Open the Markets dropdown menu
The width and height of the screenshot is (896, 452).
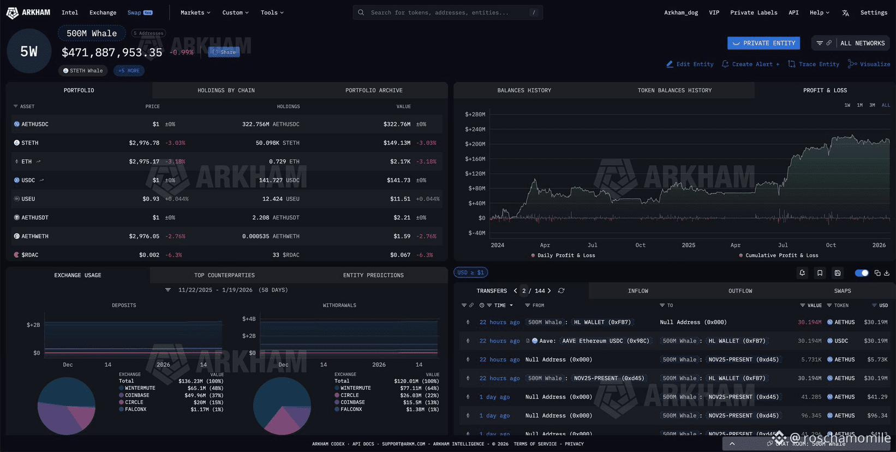pyautogui.click(x=195, y=13)
